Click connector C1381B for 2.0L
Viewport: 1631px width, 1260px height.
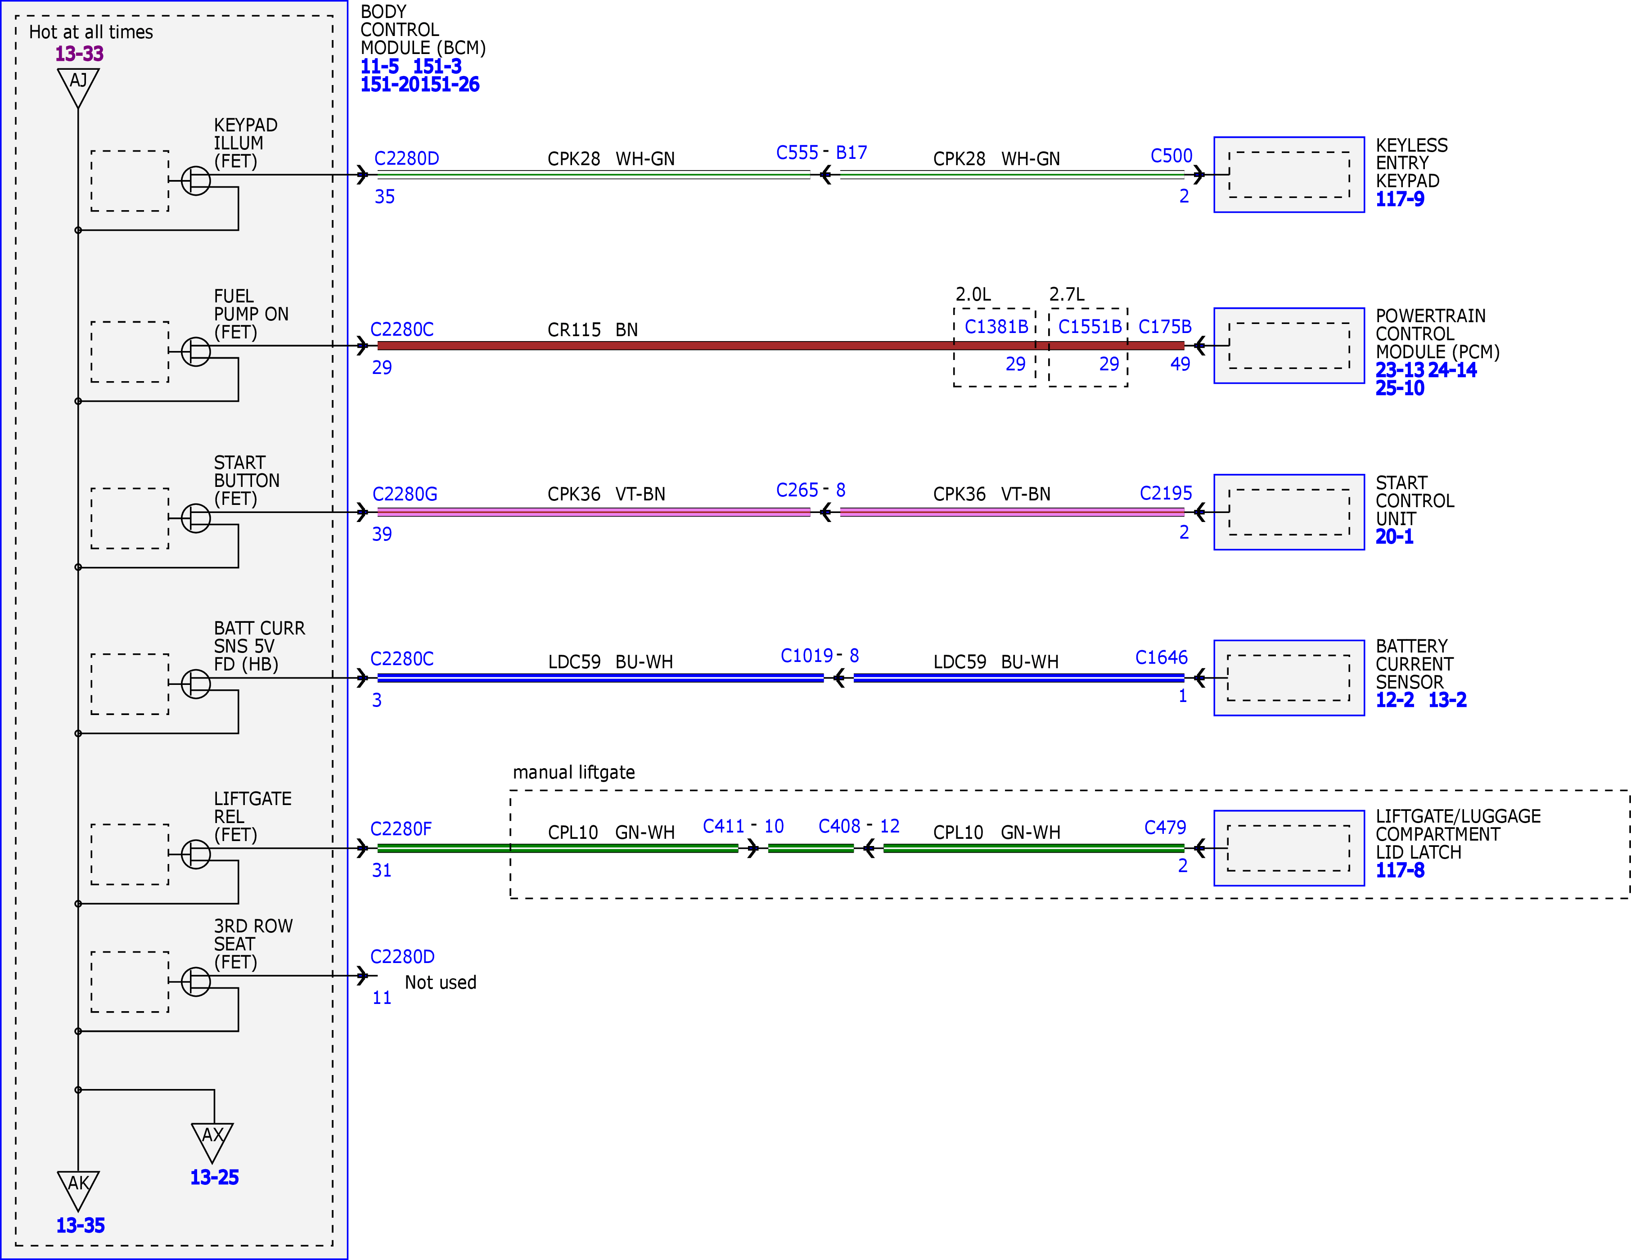tap(996, 327)
